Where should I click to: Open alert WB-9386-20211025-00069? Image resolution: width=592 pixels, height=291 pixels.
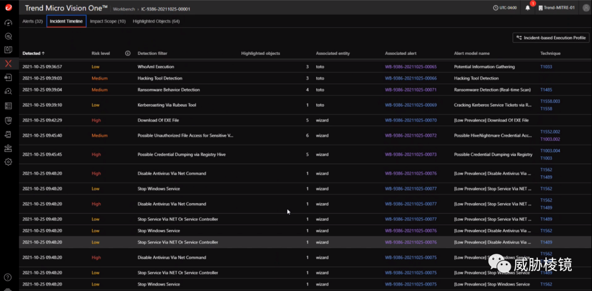point(411,105)
